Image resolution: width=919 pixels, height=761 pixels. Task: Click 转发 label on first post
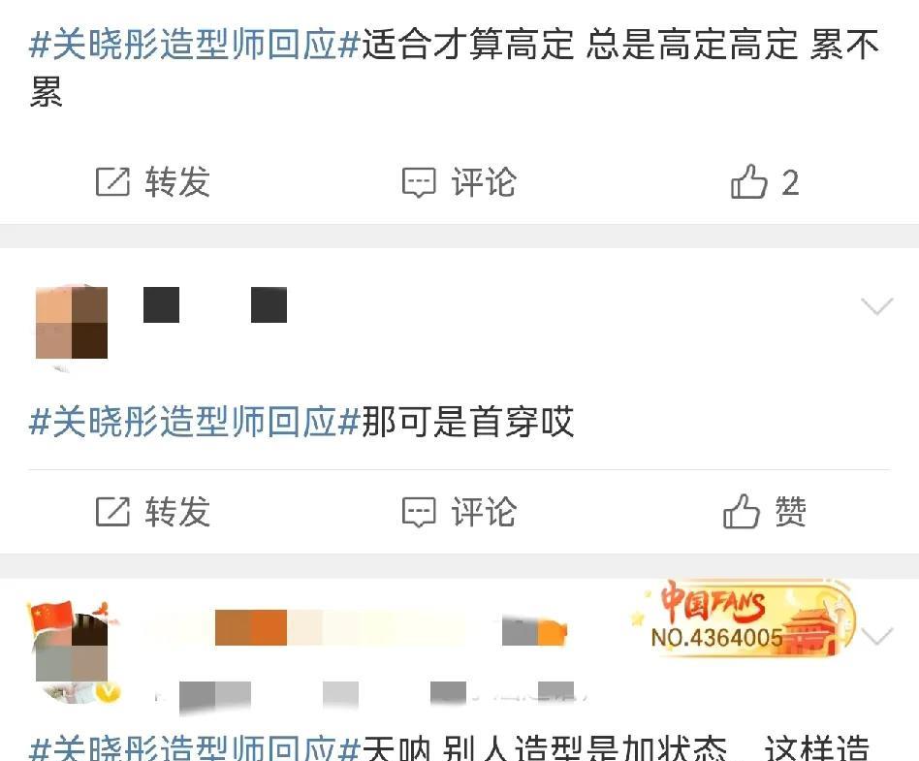[x=177, y=181]
